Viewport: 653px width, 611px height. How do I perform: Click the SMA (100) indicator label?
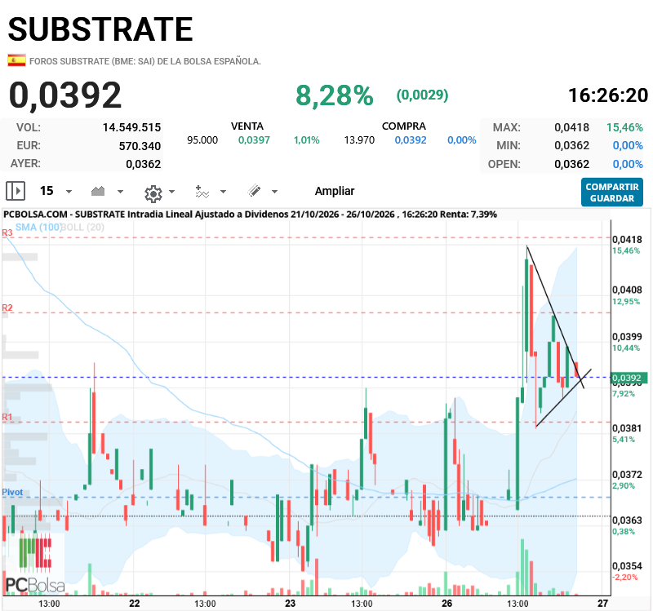(x=38, y=228)
